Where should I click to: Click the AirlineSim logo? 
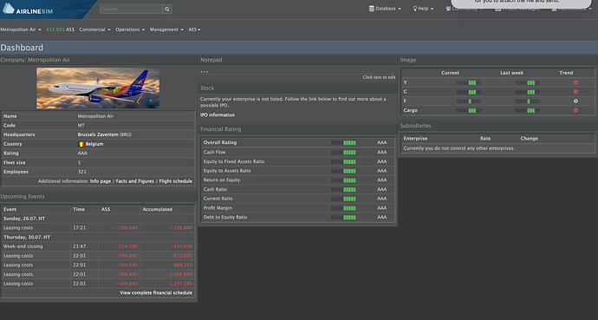point(28,10)
